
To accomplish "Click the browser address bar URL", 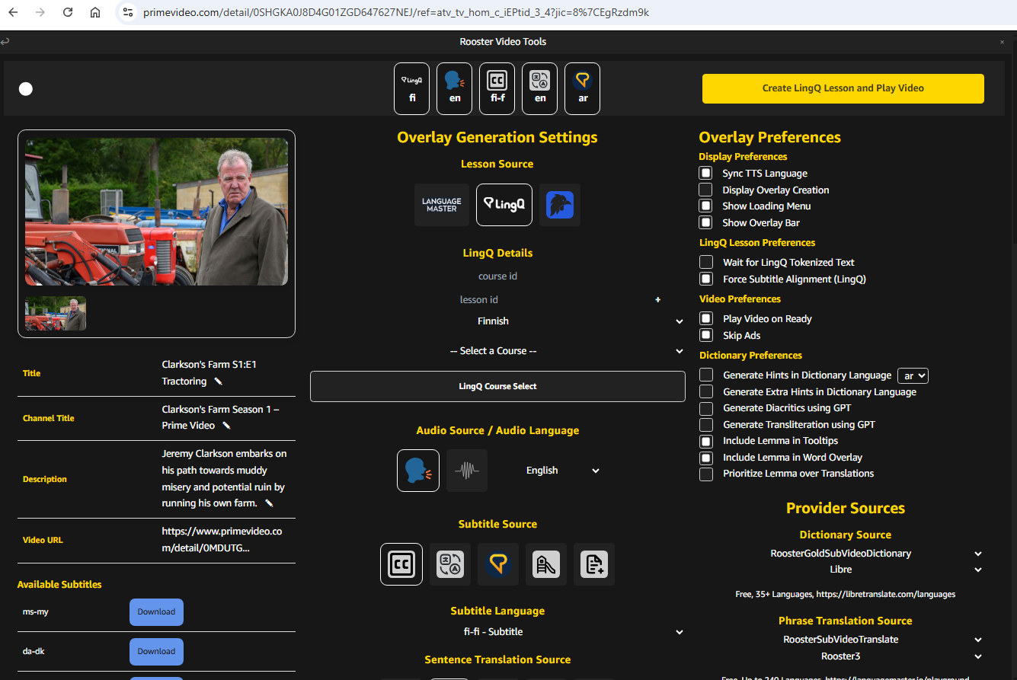I will coord(396,12).
